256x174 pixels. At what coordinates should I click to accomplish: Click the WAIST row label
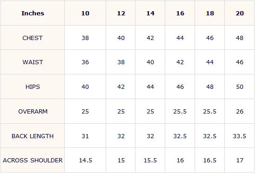(33, 62)
